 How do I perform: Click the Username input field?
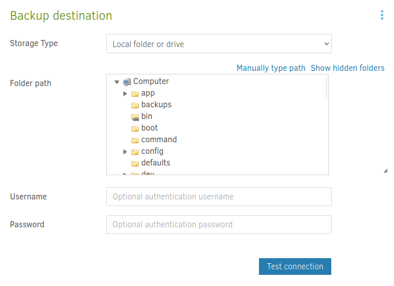coord(218,197)
